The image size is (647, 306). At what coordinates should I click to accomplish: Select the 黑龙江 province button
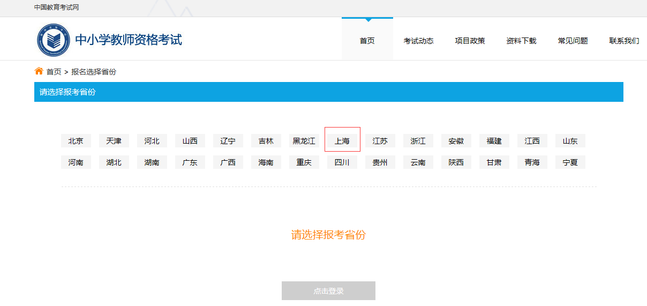pyautogui.click(x=304, y=141)
